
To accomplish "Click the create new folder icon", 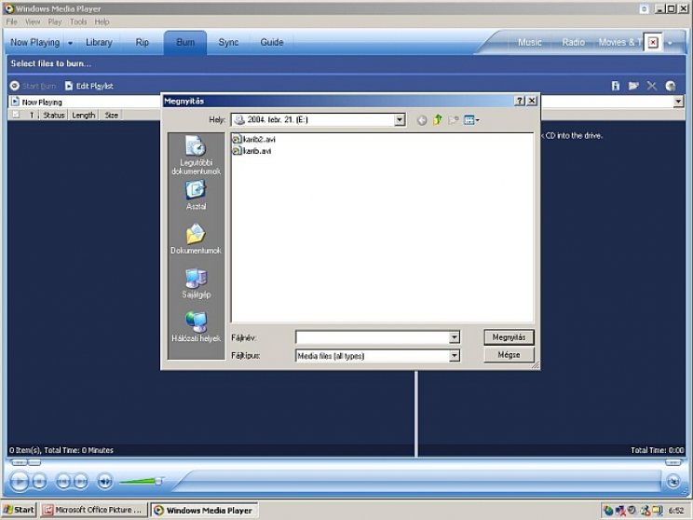I will point(454,120).
